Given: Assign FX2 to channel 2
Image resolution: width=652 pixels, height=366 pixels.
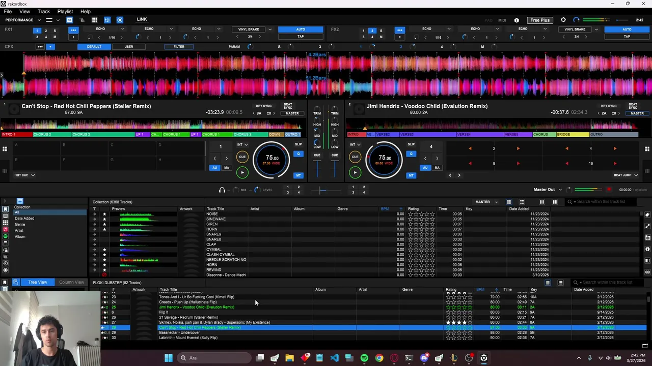Looking at the screenshot, I should point(372,30).
